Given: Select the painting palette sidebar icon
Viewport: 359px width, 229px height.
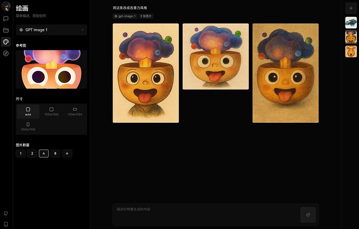Looking at the screenshot, I should point(6,42).
